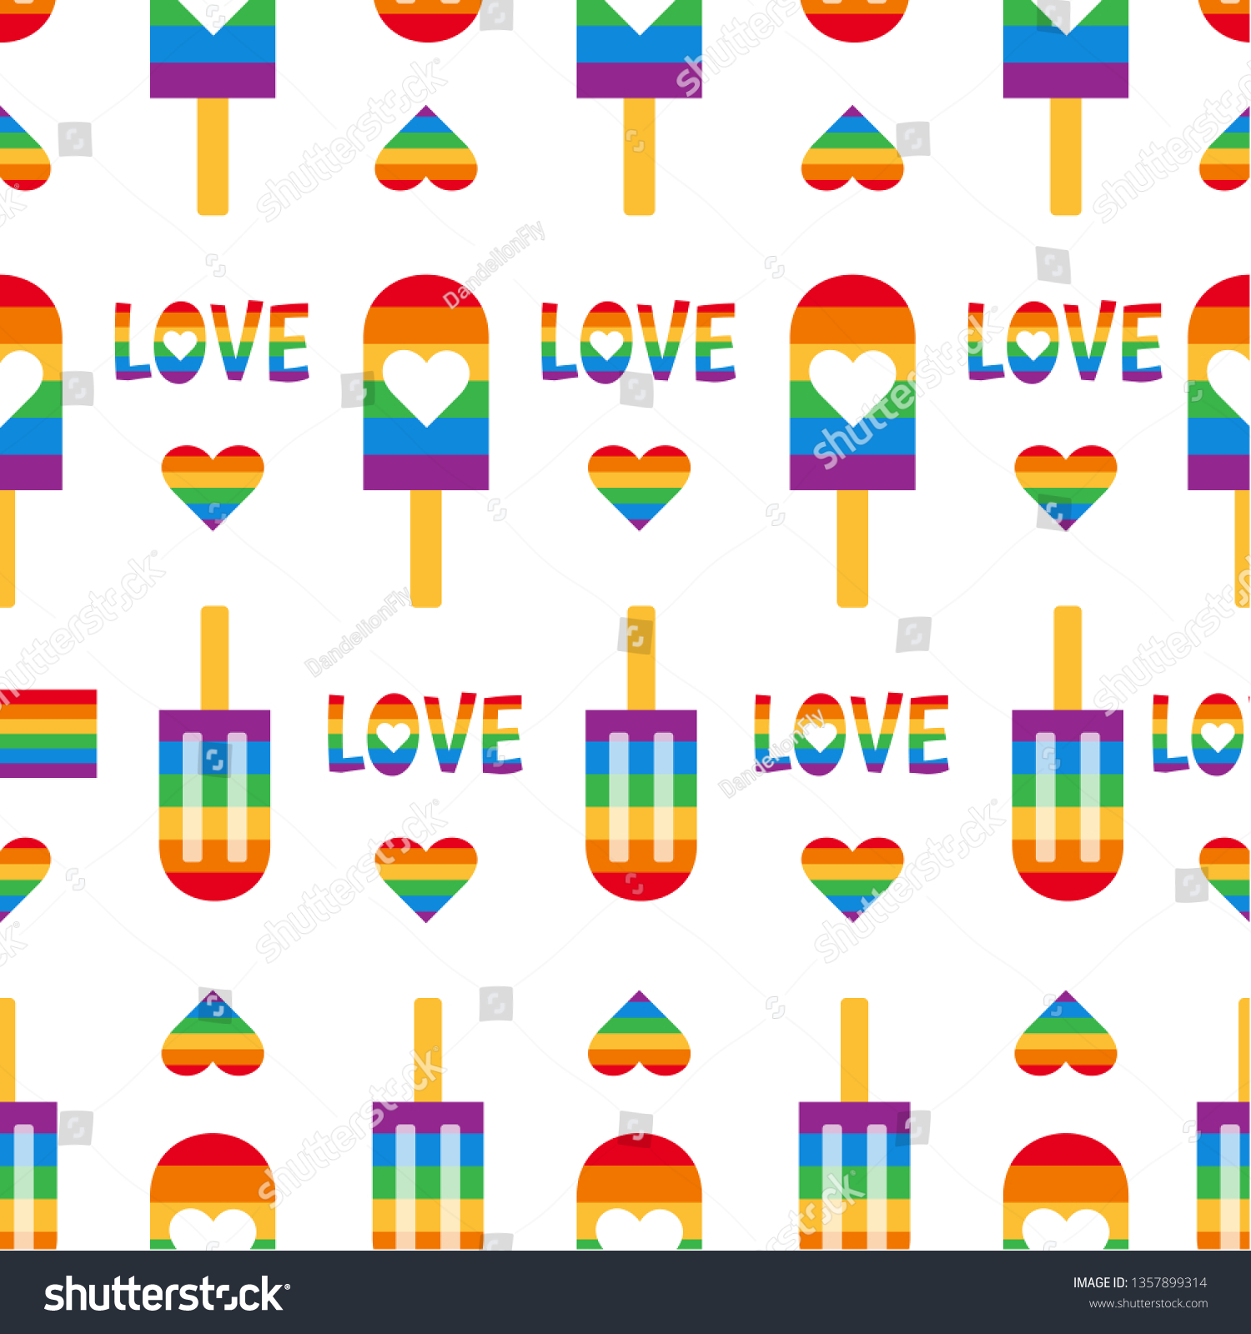
Task: Click the shutterstock logo in footer bar
Action: pos(167,1295)
